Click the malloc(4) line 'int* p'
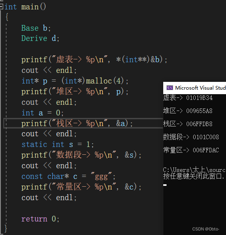The image size is (226, 235). (x=75, y=81)
